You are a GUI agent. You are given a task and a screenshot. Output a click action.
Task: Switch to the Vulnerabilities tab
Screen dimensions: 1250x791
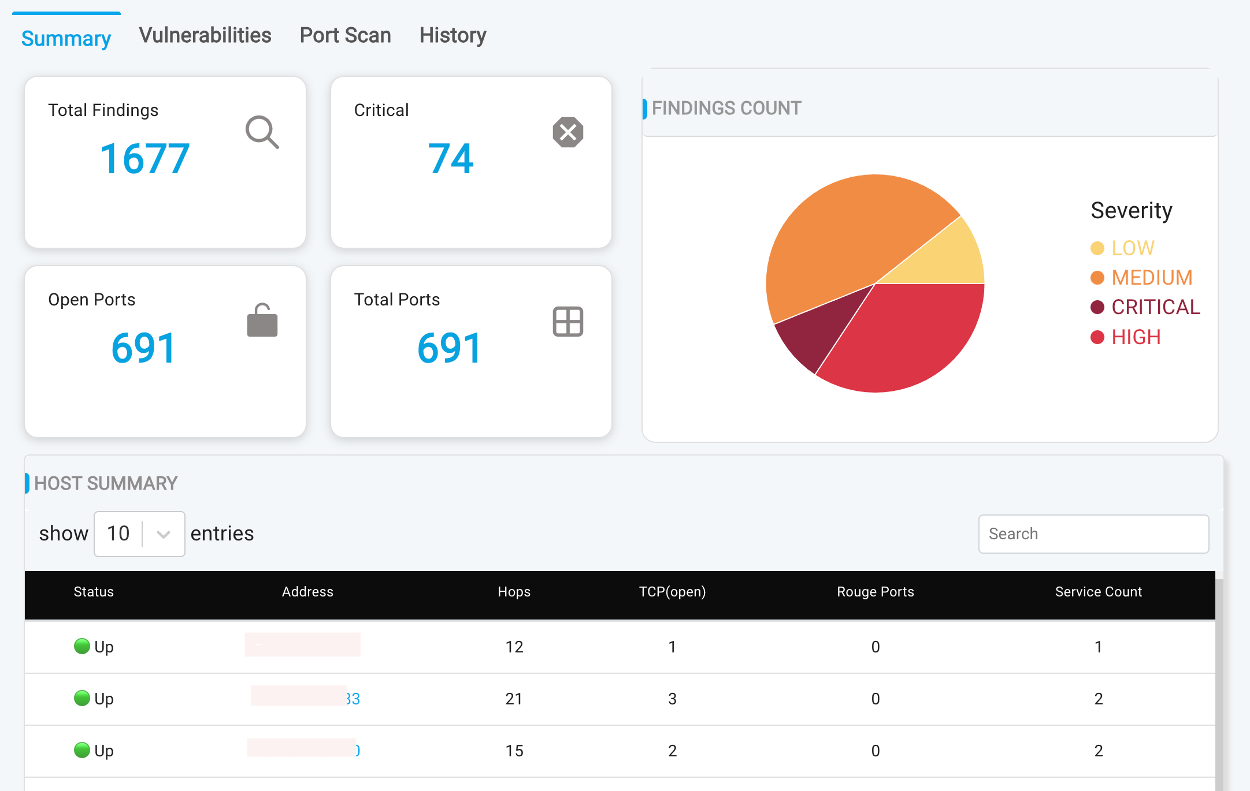pyautogui.click(x=205, y=35)
